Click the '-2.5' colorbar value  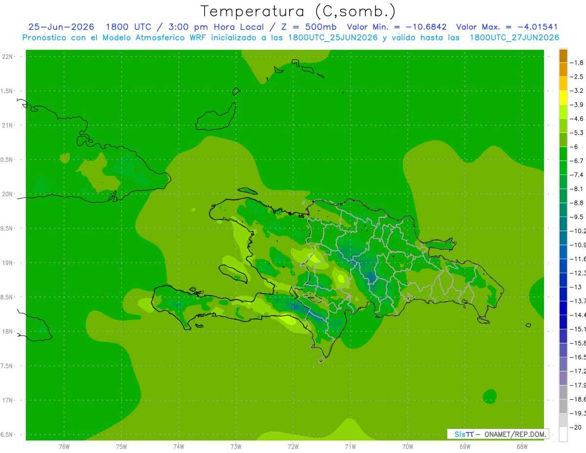577,77
